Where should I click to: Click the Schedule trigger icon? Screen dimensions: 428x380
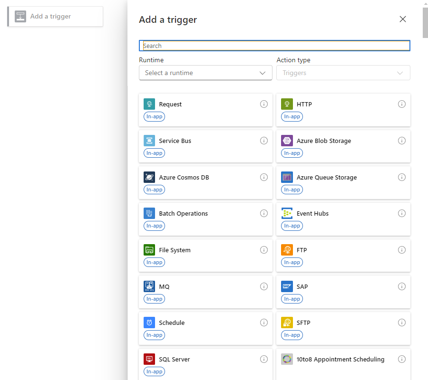pyautogui.click(x=149, y=323)
